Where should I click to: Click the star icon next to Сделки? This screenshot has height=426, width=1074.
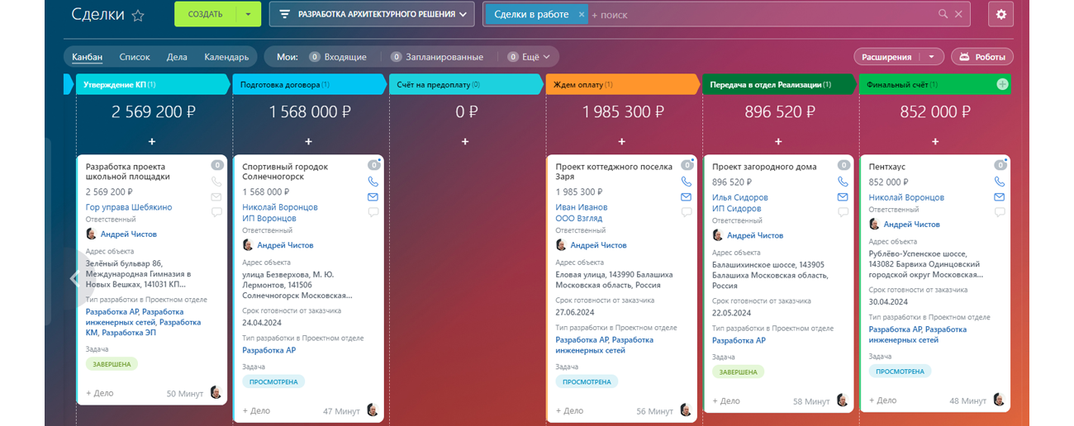coord(138,15)
